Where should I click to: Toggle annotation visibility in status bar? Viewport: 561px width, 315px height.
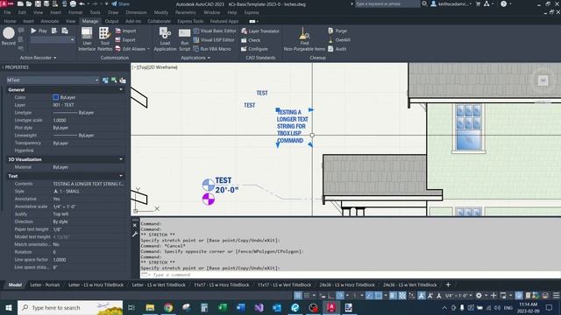pyautogui.click(x=422, y=296)
